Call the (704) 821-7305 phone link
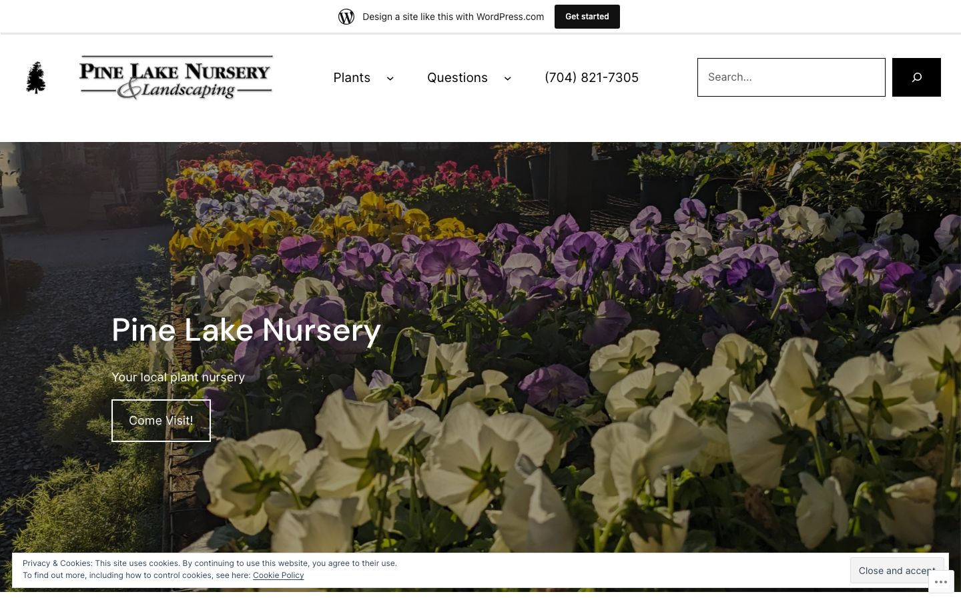The height and width of the screenshot is (600, 961). [591, 77]
